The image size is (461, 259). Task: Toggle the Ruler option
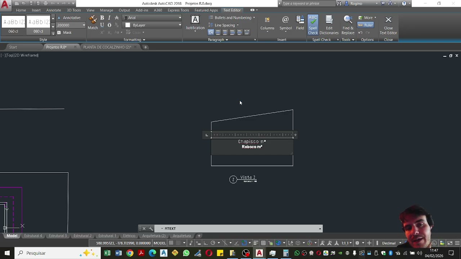366,25
